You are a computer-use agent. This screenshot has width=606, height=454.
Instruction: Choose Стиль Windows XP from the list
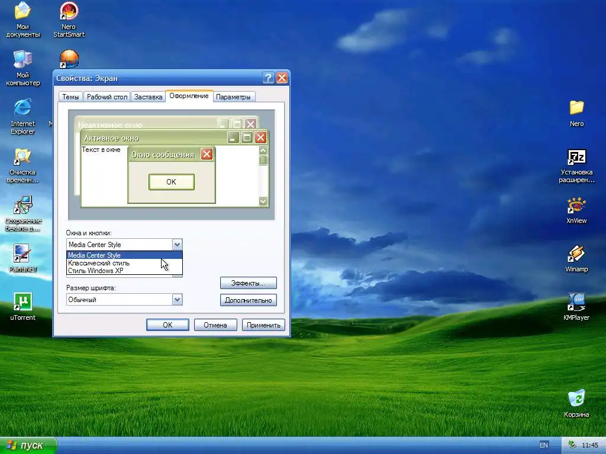click(x=124, y=271)
